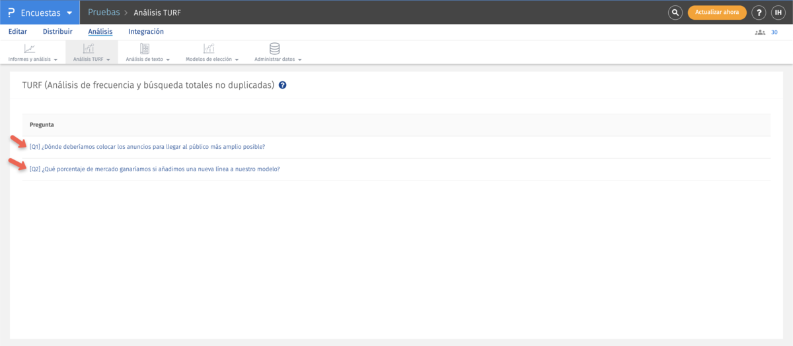Click the respondents count people icon
This screenshot has width=793, height=346.
coord(760,32)
